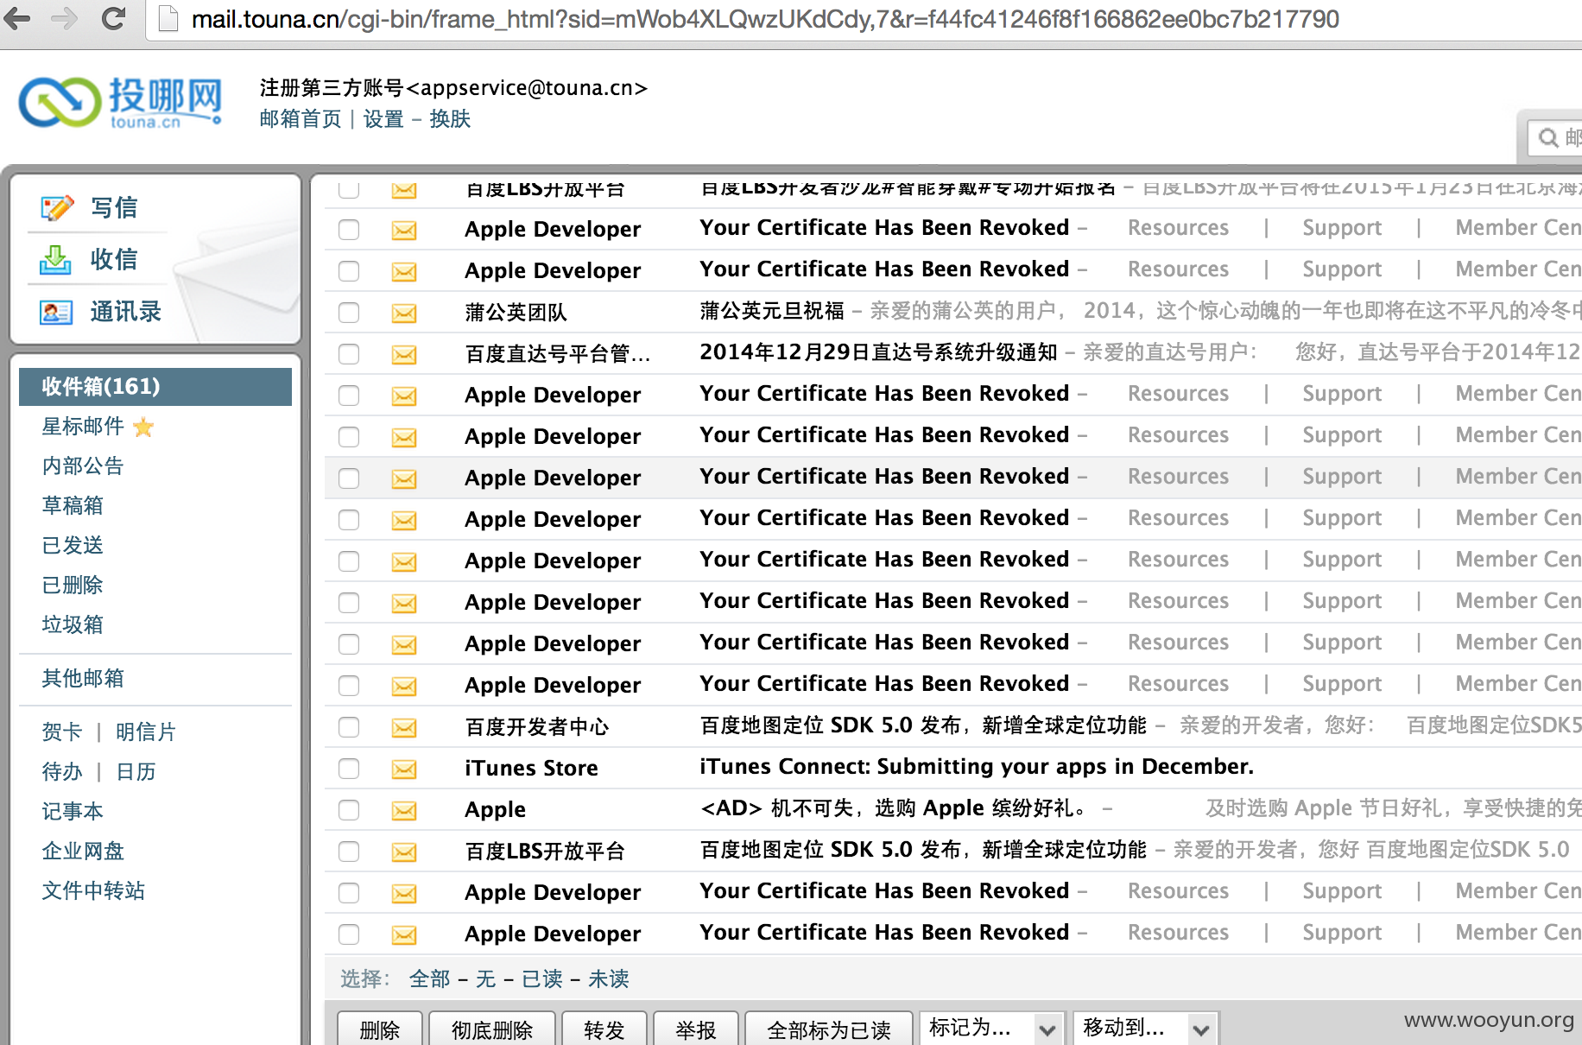This screenshot has width=1582, height=1045.
Task: Reload the page with refresh icon
Action: (x=113, y=18)
